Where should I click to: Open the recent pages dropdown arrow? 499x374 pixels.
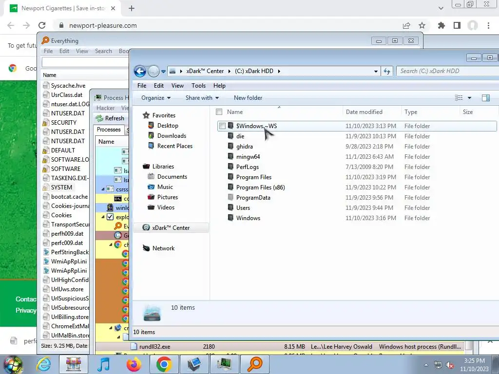pos(163,72)
